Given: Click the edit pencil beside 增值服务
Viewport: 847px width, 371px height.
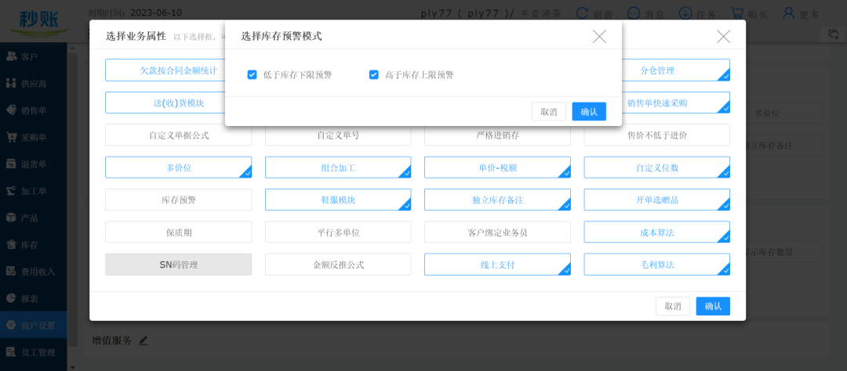Looking at the screenshot, I should [144, 340].
